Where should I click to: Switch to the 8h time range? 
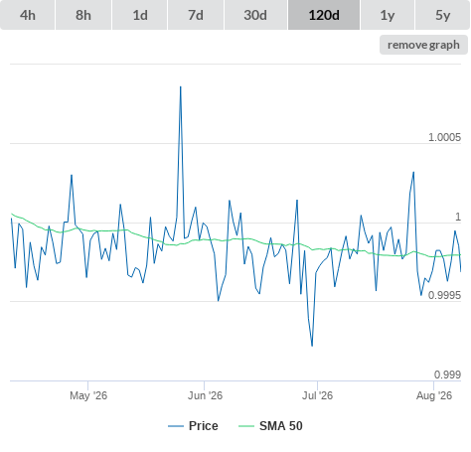click(x=83, y=15)
